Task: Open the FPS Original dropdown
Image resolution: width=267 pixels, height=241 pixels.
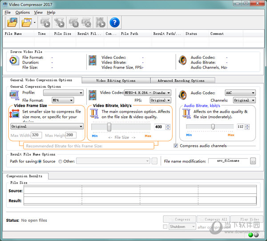Action: pyautogui.click(x=160, y=100)
